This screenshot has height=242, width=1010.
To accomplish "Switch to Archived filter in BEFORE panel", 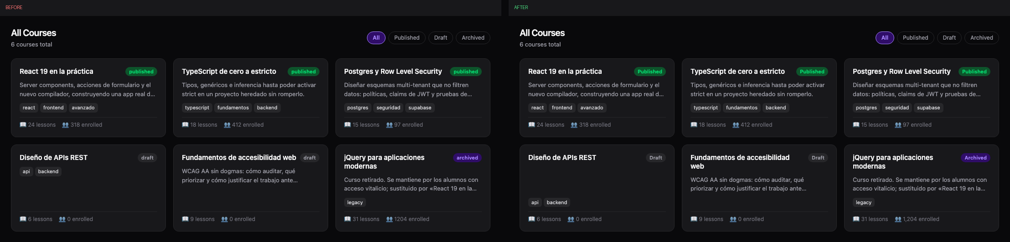I will coord(473,38).
